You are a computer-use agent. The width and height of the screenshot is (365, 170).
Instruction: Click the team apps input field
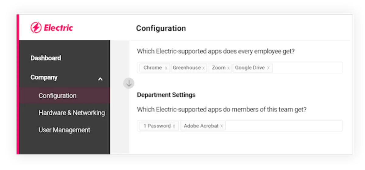(283, 126)
